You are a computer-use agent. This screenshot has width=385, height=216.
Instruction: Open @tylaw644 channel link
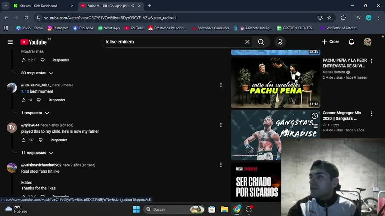click(30, 125)
